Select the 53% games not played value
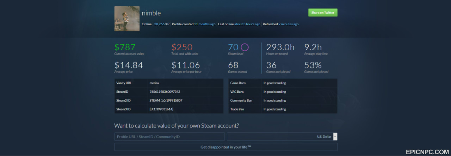Viewport: 451px width, 156px height. pos(313,65)
